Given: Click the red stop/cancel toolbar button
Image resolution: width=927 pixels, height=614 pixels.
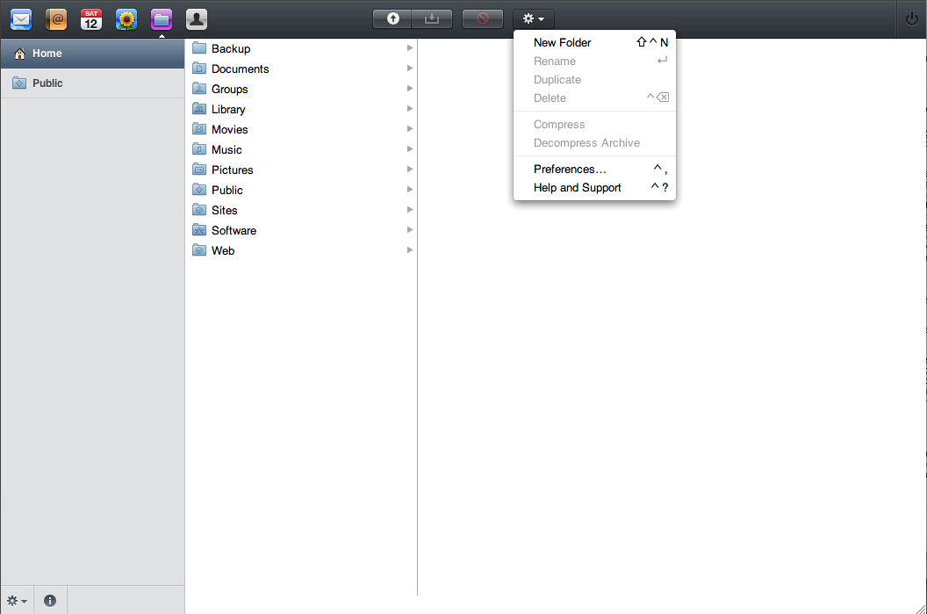Looking at the screenshot, I should click(x=483, y=19).
